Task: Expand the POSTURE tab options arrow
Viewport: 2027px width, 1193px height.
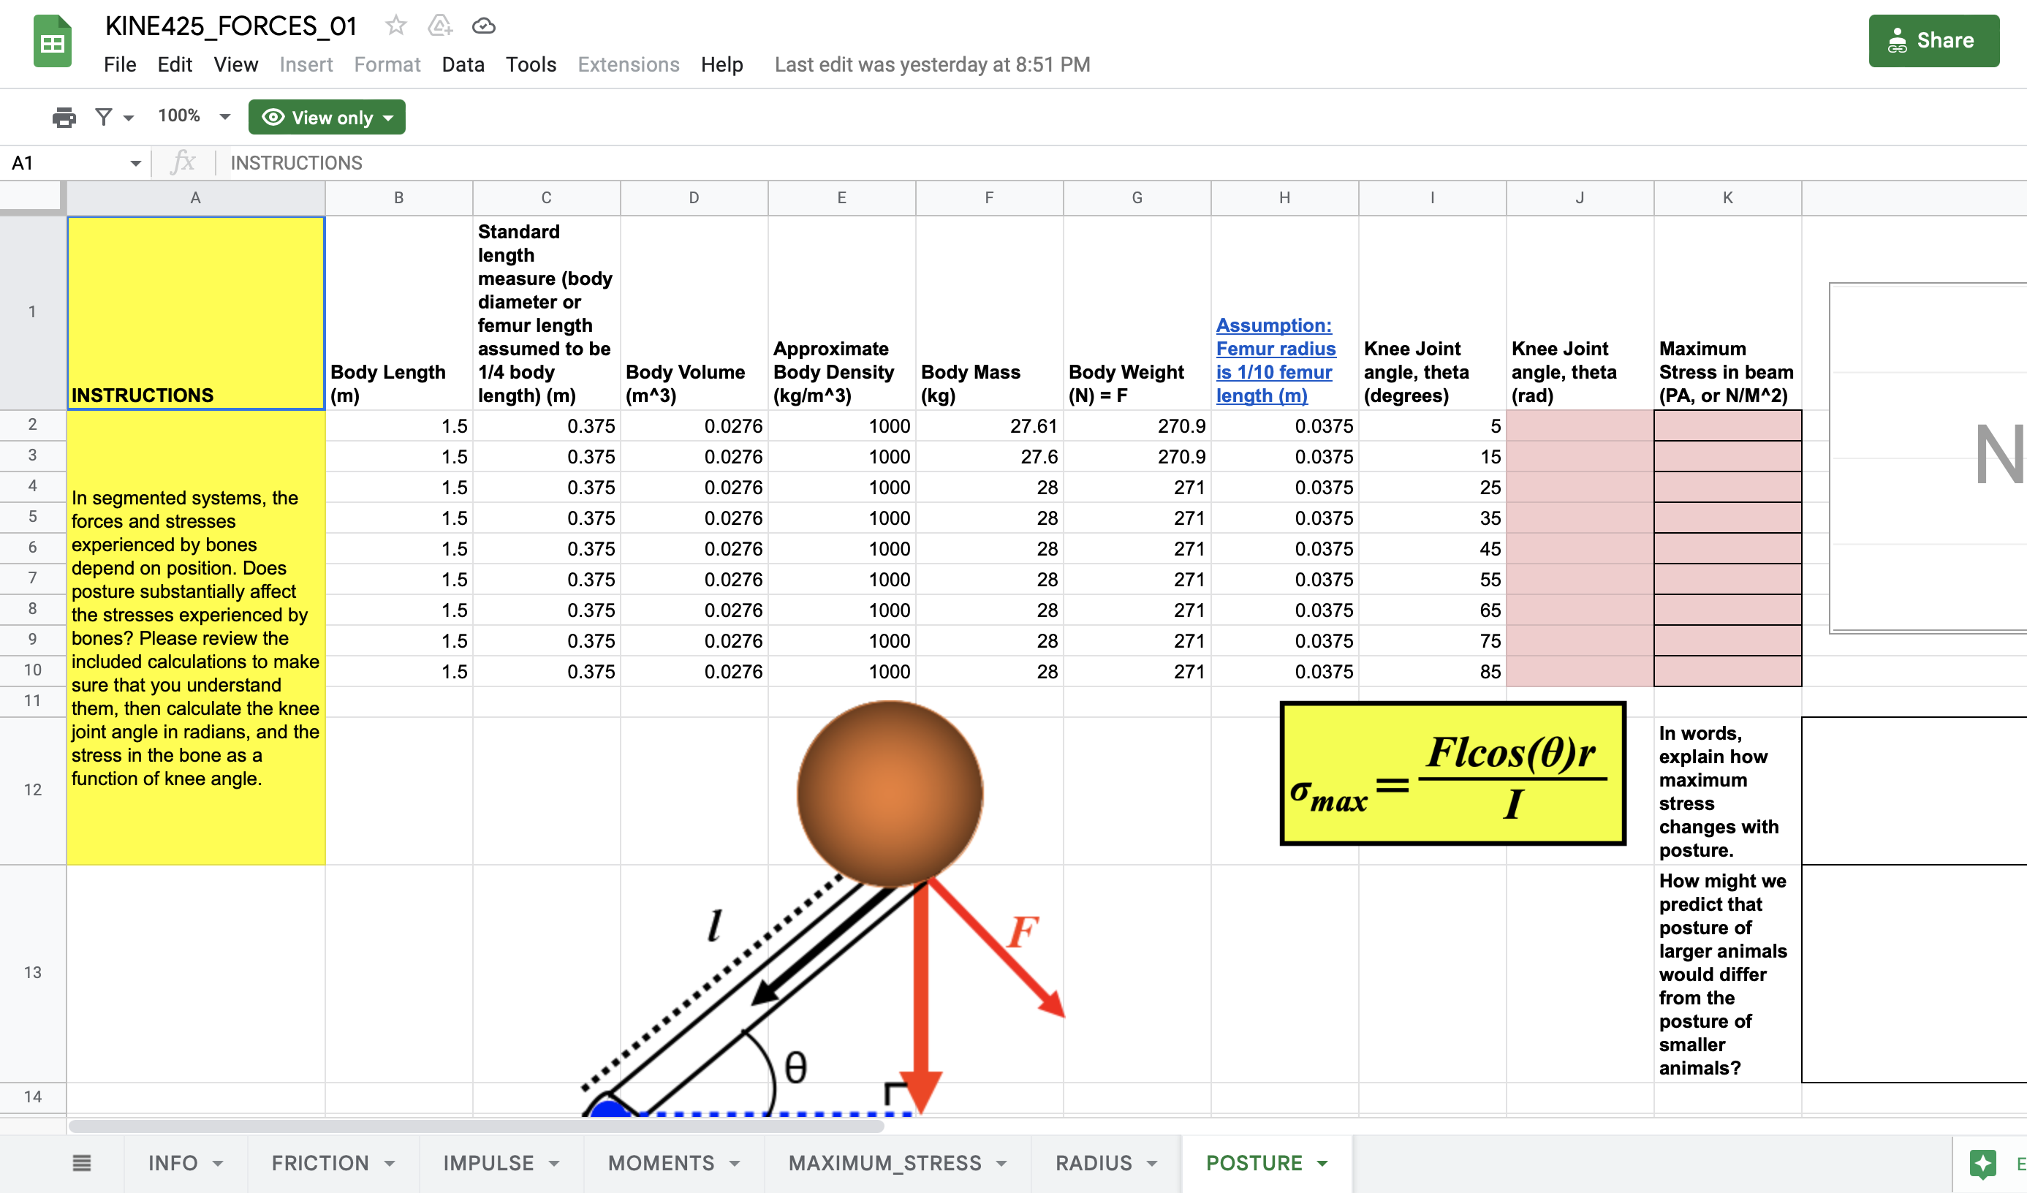Action: [x=1322, y=1163]
